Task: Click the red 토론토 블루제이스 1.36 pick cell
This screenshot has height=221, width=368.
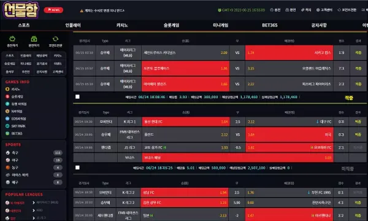Action: pos(185,68)
